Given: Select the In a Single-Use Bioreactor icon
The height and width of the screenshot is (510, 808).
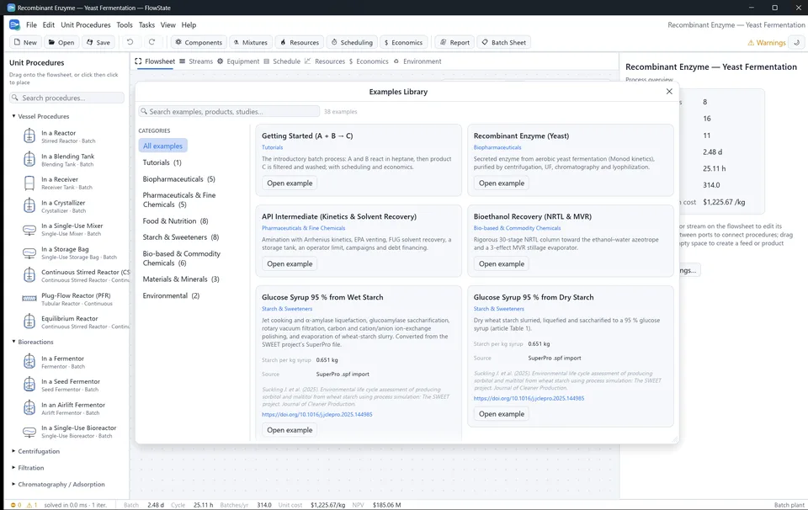Looking at the screenshot, I should pos(29,431).
